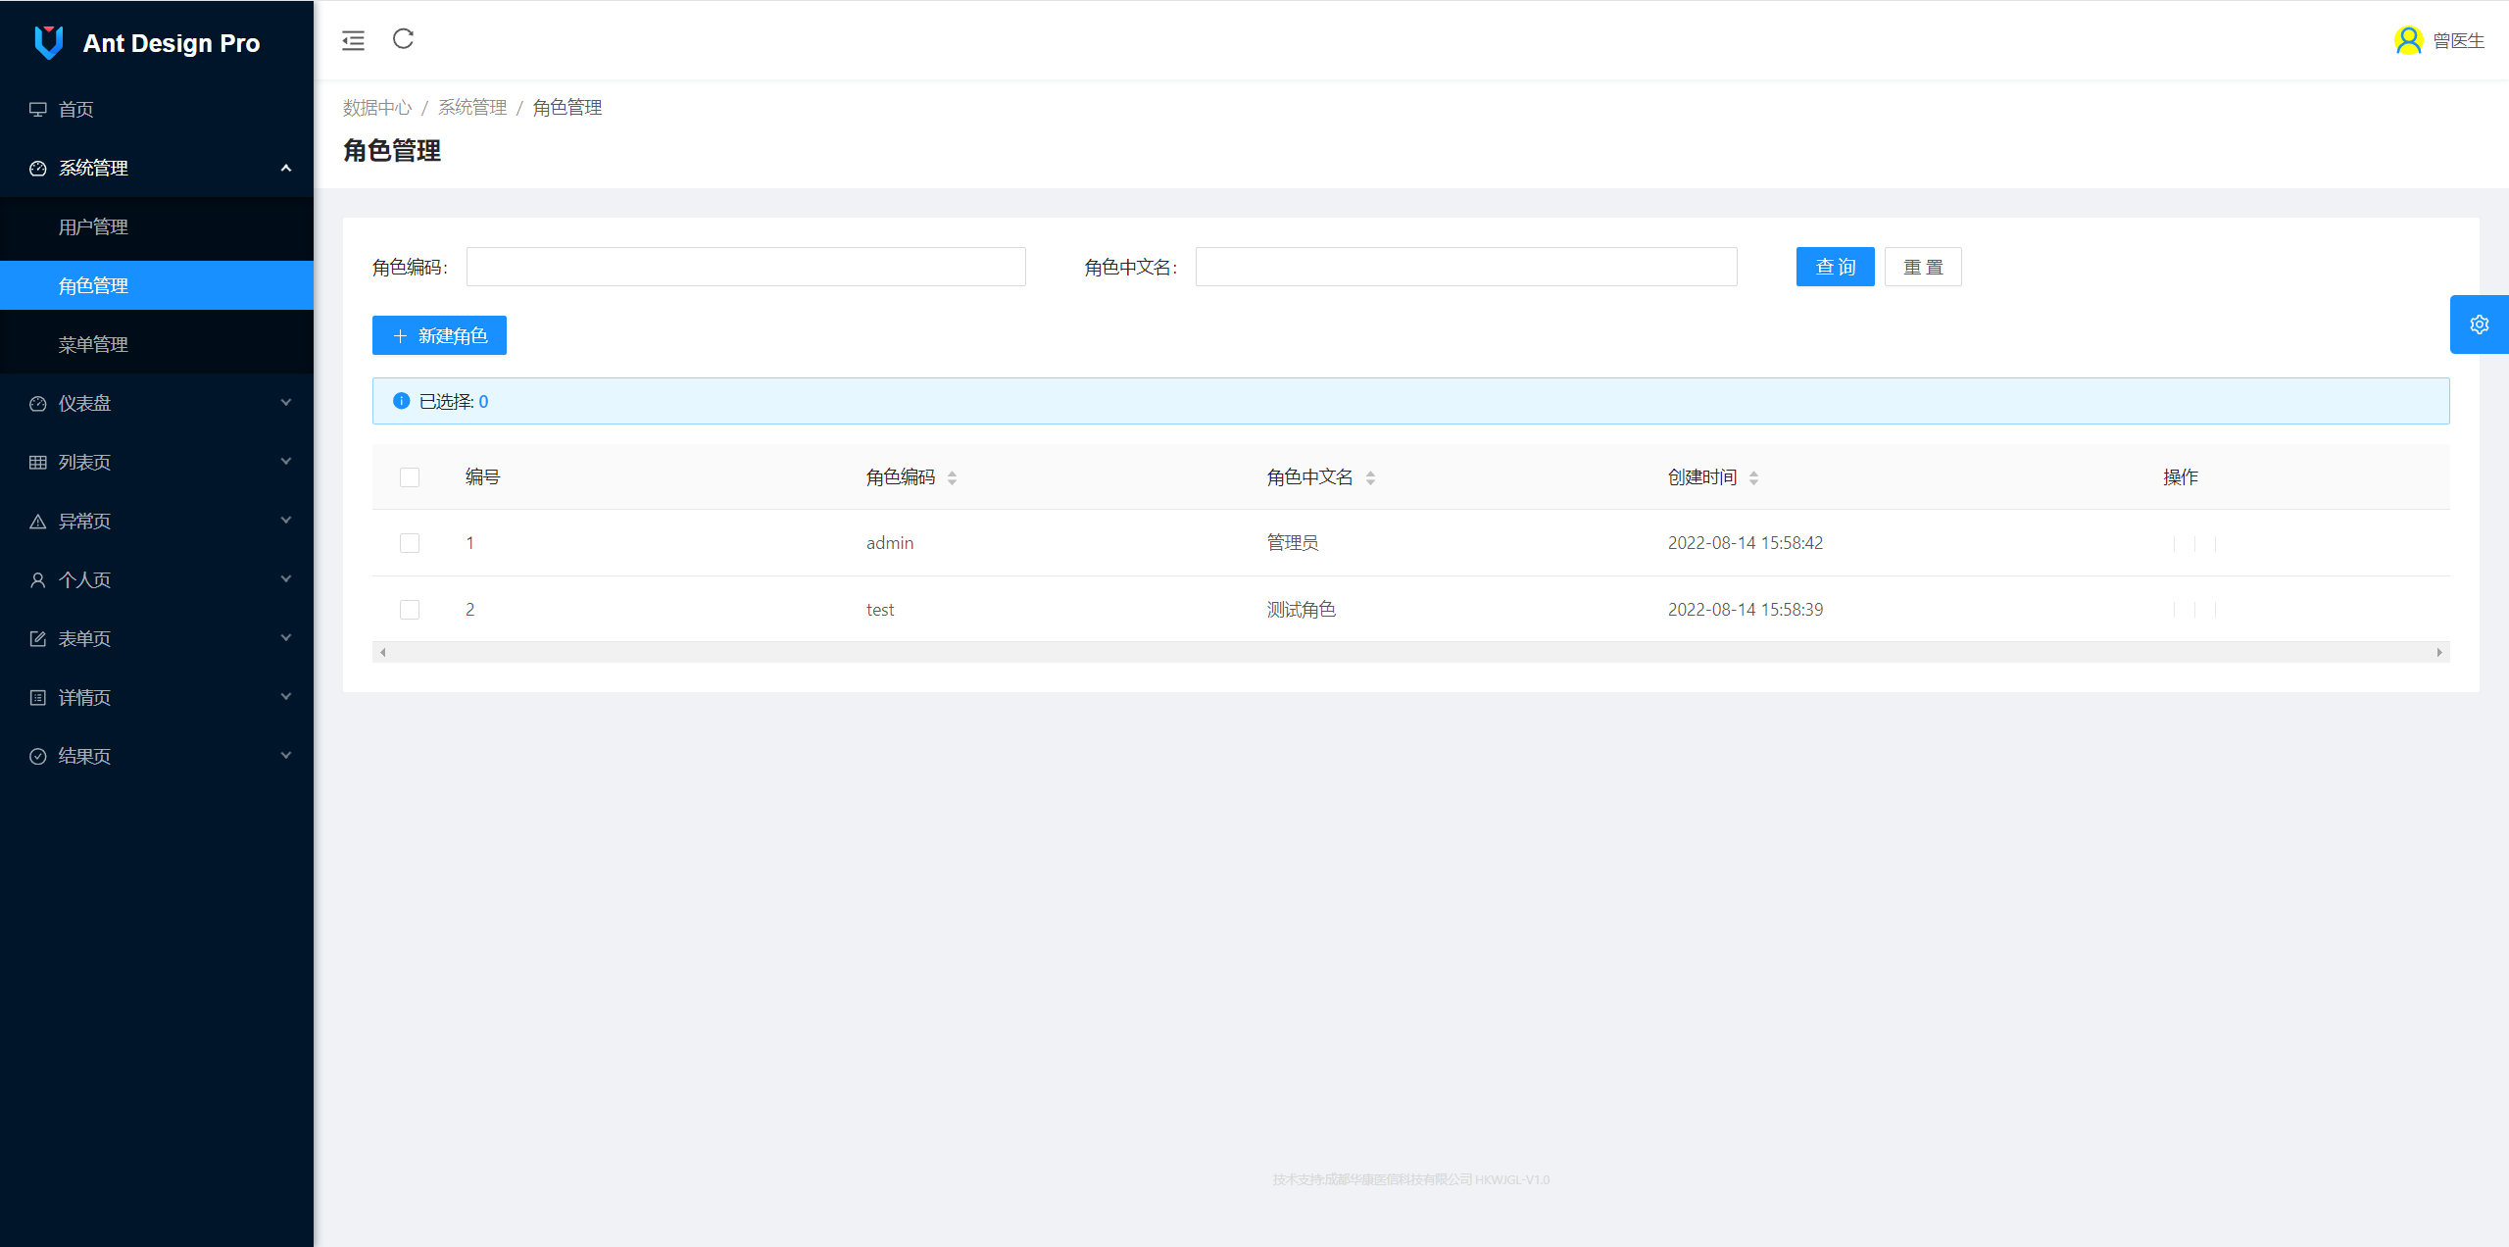Focus the 角色编码 input field

[746, 267]
